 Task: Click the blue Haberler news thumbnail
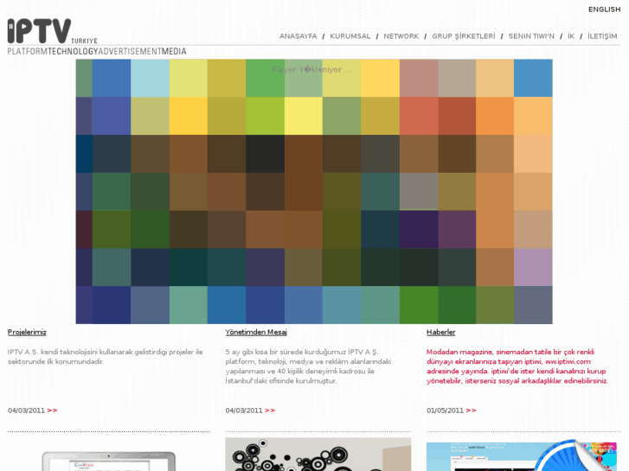point(522,455)
